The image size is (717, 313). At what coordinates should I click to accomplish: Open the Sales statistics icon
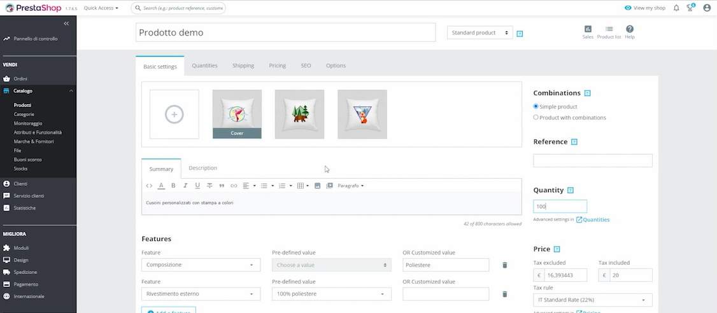[x=587, y=32]
